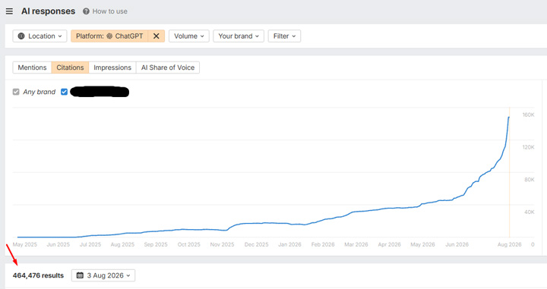Uncheck the redacted brand checkbox
Viewport: 547px width, 289px height.
(64, 92)
